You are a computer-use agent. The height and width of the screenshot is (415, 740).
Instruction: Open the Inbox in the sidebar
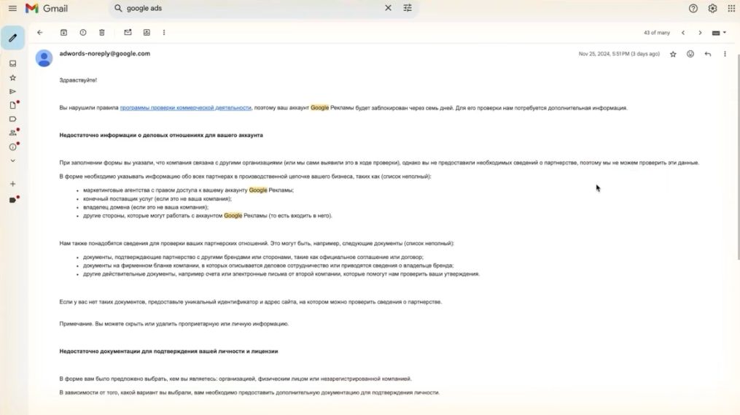(12, 63)
